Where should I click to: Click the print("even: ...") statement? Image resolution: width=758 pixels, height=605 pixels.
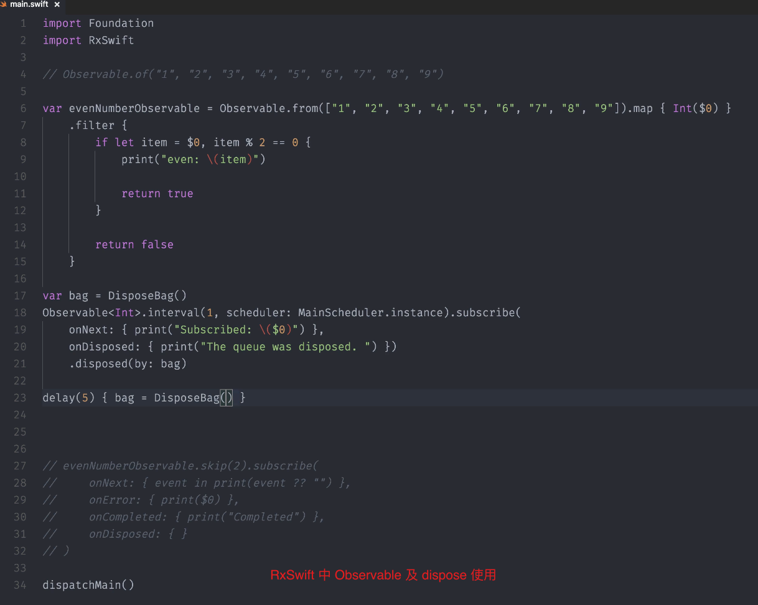coord(193,159)
